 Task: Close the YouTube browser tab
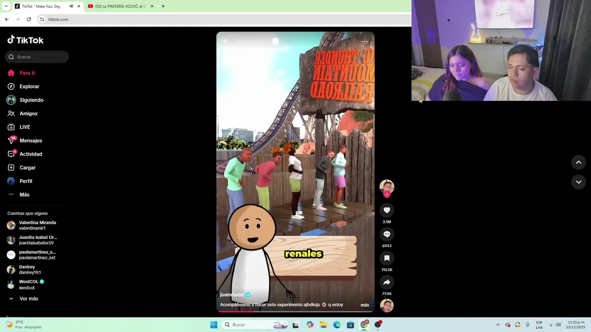coord(152,6)
